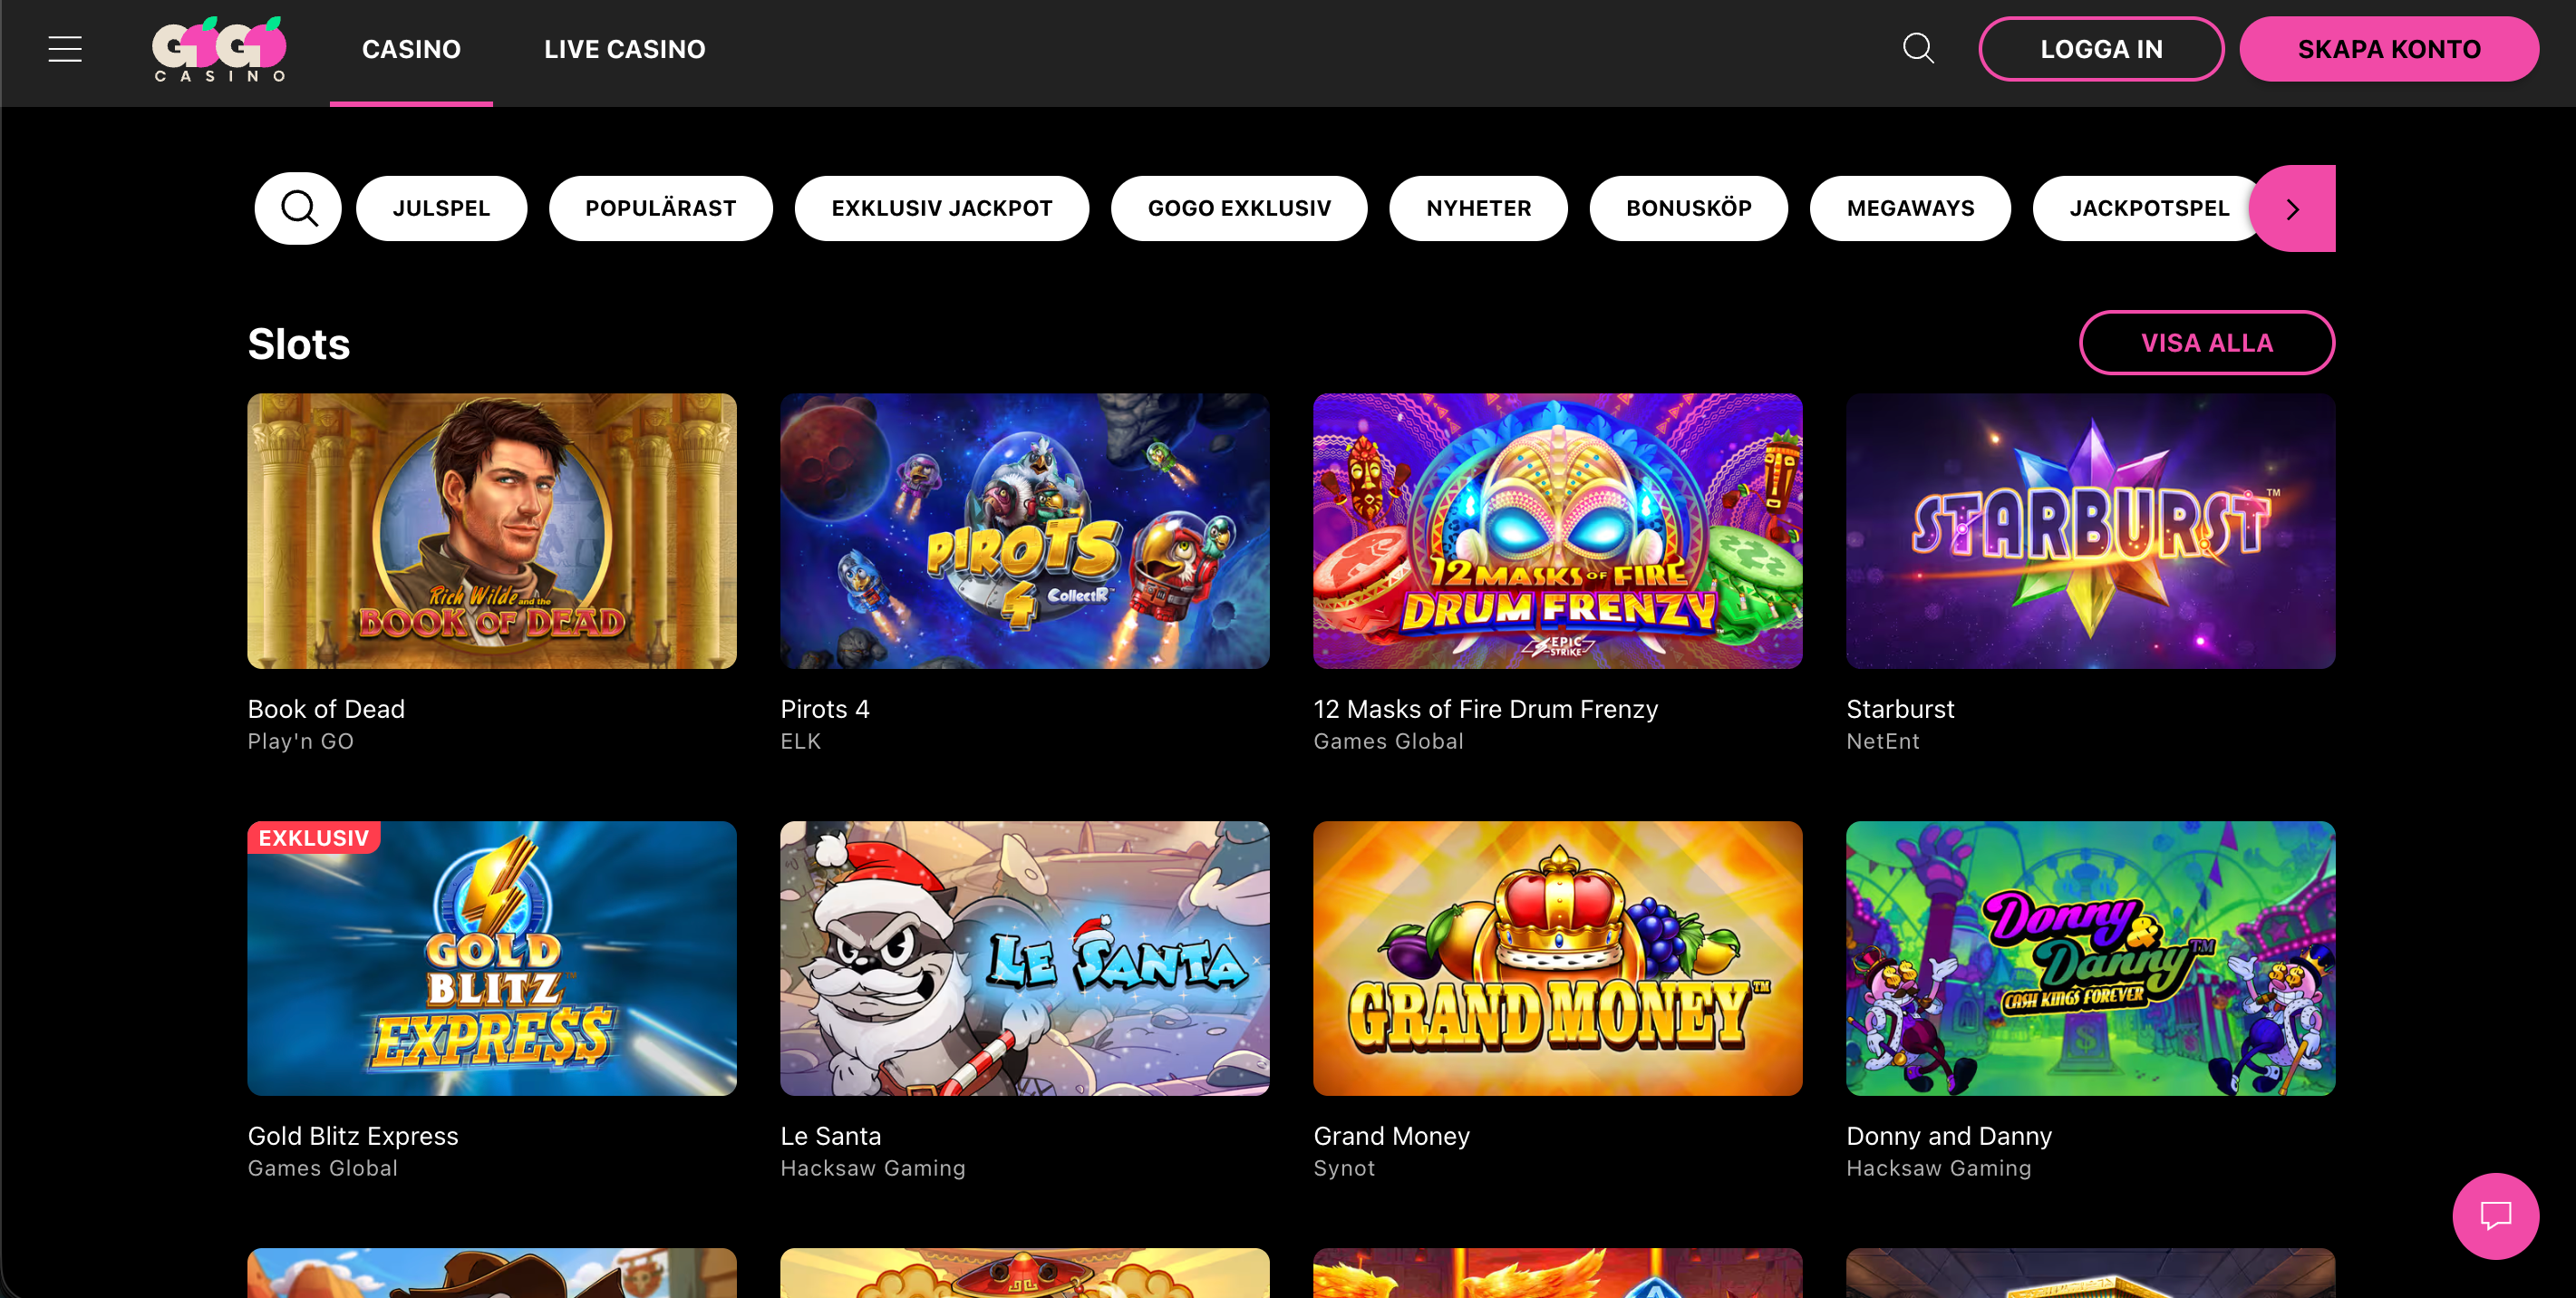Toggle the BONUSKÖP filter on

click(x=1688, y=208)
